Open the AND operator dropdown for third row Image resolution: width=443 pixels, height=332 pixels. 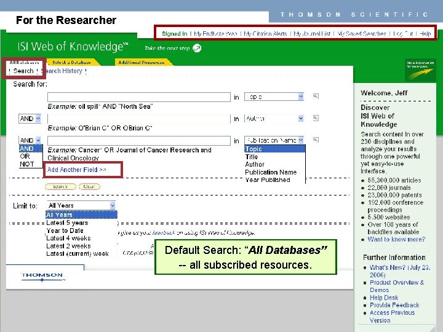coord(30,140)
